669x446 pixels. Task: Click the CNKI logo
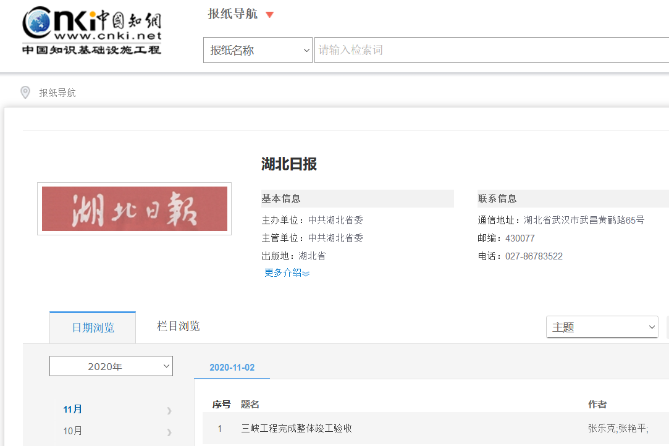click(91, 31)
